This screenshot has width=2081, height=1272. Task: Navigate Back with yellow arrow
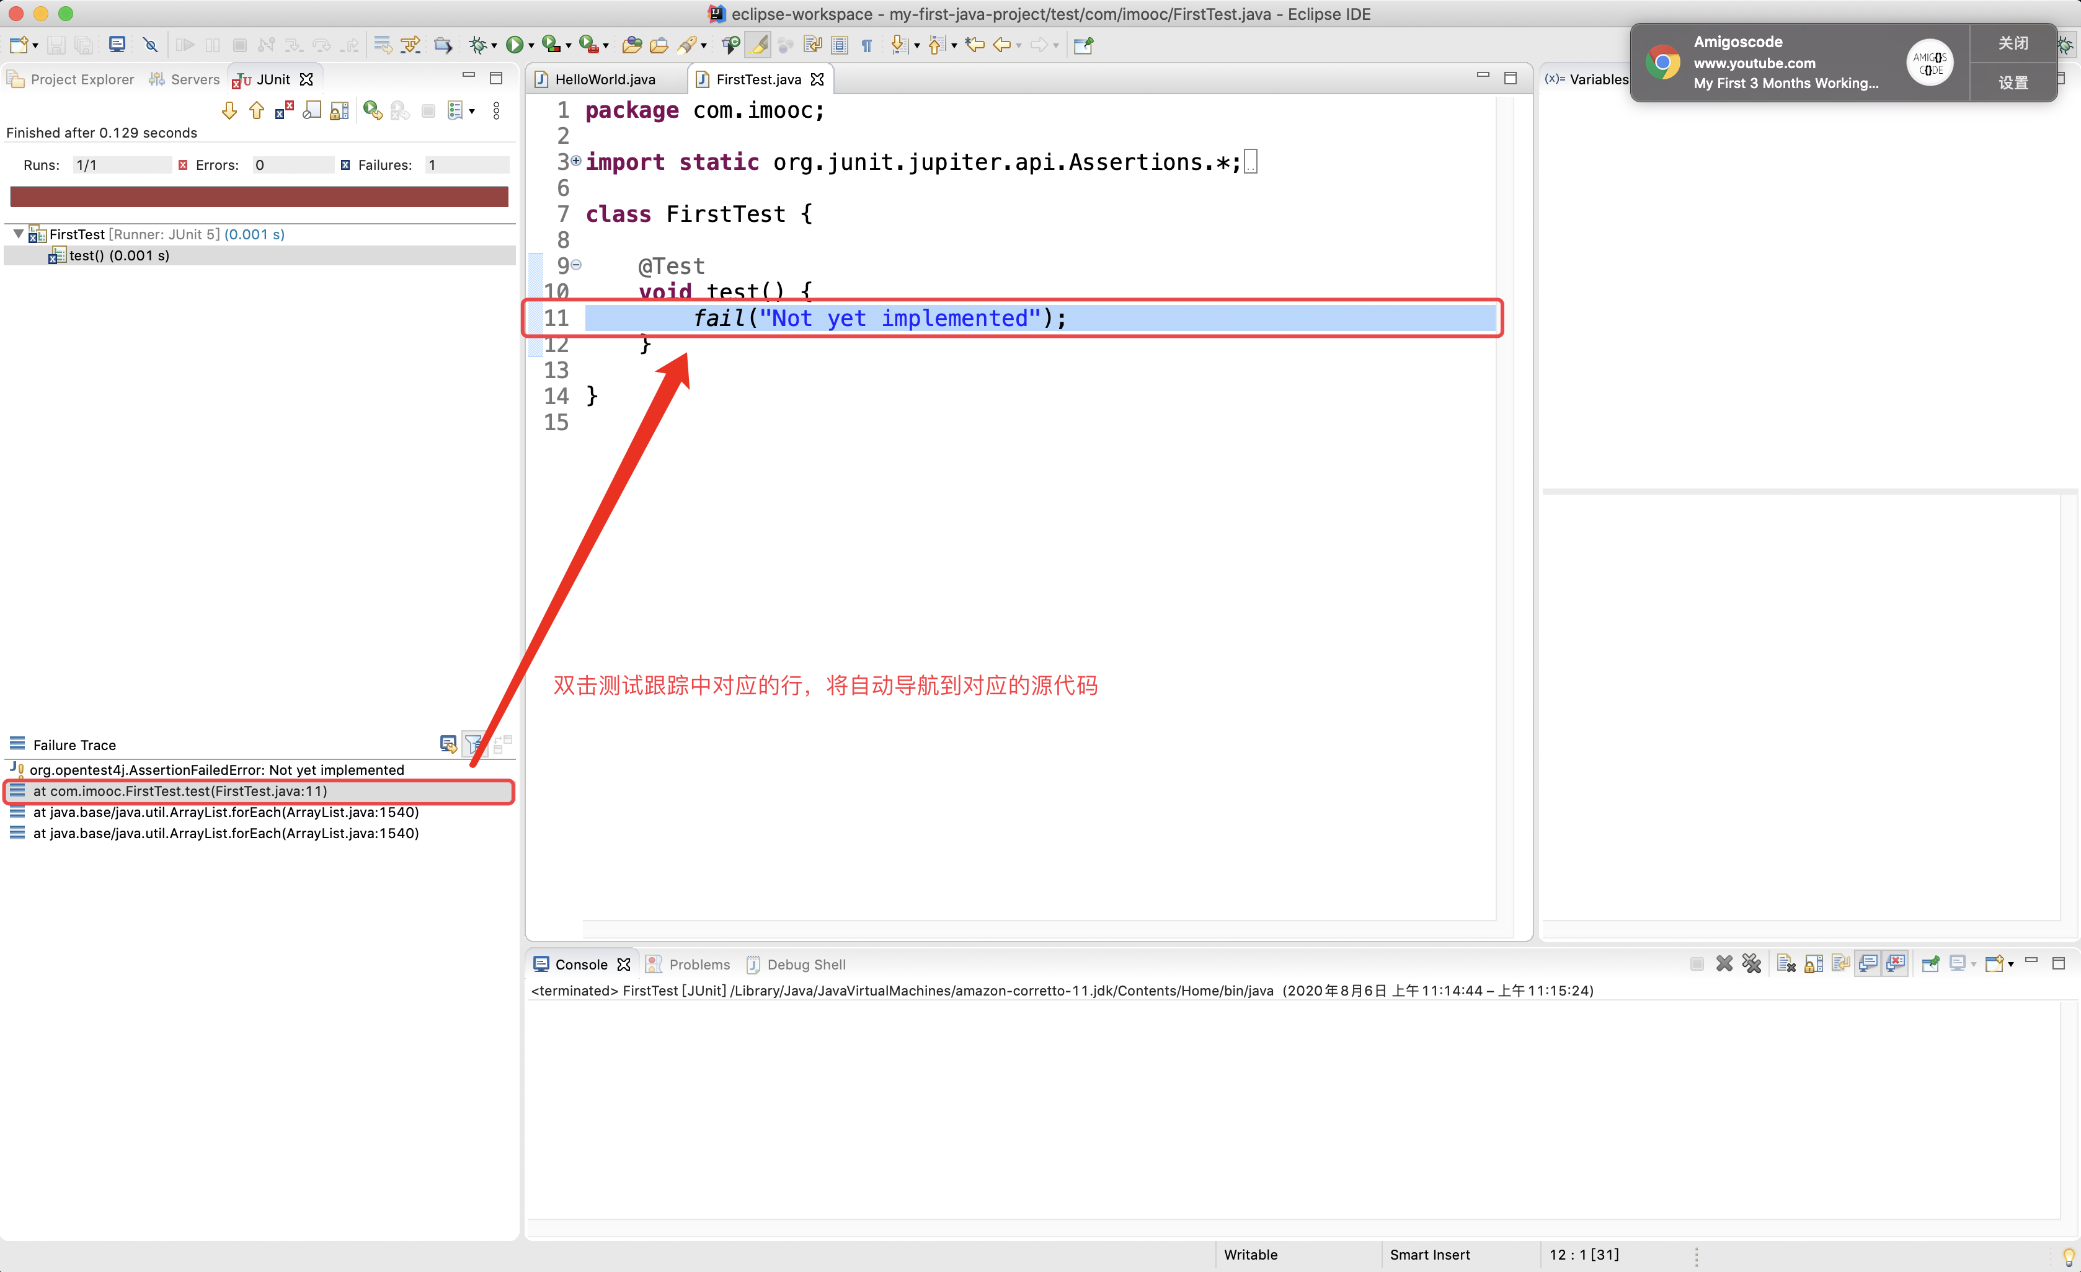[x=1001, y=45]
